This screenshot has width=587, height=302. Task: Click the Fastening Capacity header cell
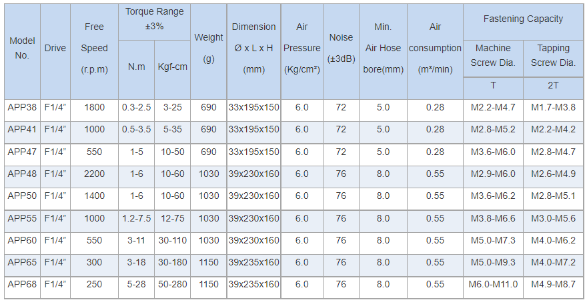pyautogui.click(x=523, y=19)
